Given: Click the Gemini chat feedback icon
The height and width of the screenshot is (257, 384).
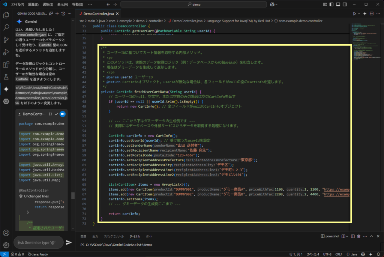Looking at the screenshot, I should (51, 14).
